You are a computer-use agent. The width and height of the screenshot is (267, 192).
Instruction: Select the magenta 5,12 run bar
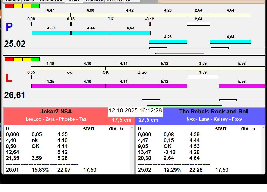(164, 86)
